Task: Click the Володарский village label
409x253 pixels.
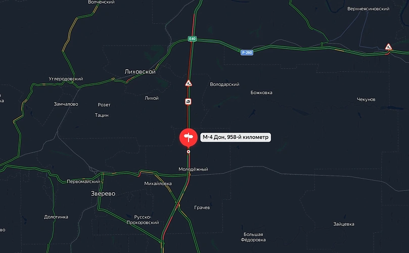Action: coord(224,85)
